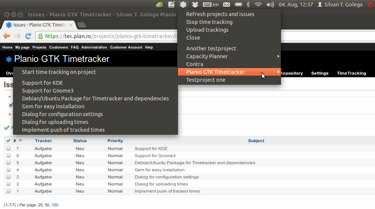Open the Planio timetracker tray icon
The image size is (375, 209).
[x=183, y=4]
